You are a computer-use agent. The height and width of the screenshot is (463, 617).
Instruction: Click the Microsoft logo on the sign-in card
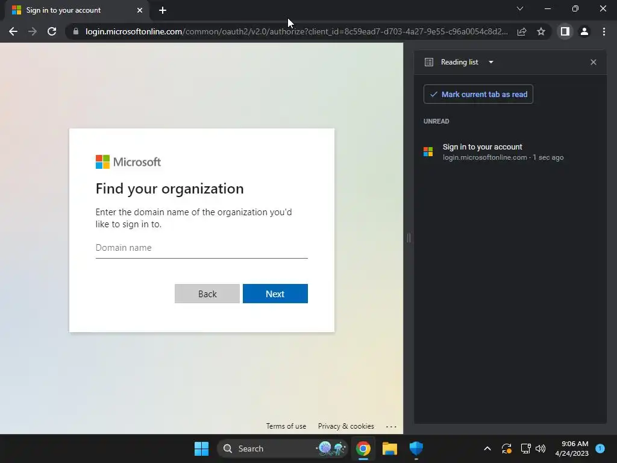pyautogui.click(x=128, y=162)
